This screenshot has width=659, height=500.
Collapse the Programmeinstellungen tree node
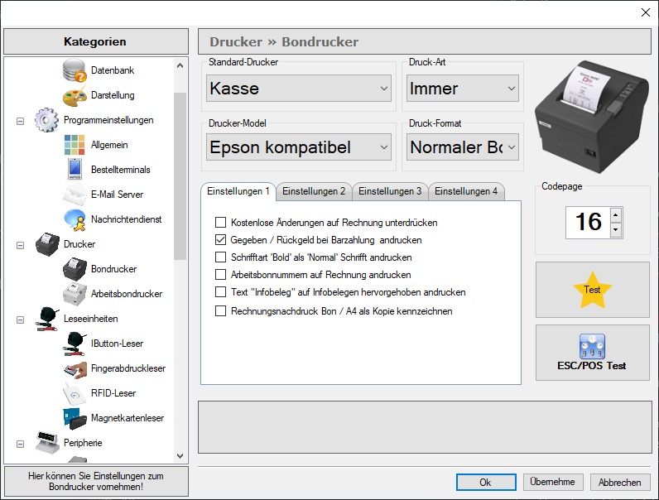click(20, 121)
